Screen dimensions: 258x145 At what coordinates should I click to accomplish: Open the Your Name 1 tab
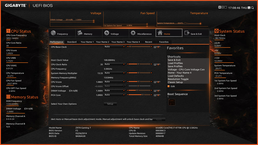point(87,42)
